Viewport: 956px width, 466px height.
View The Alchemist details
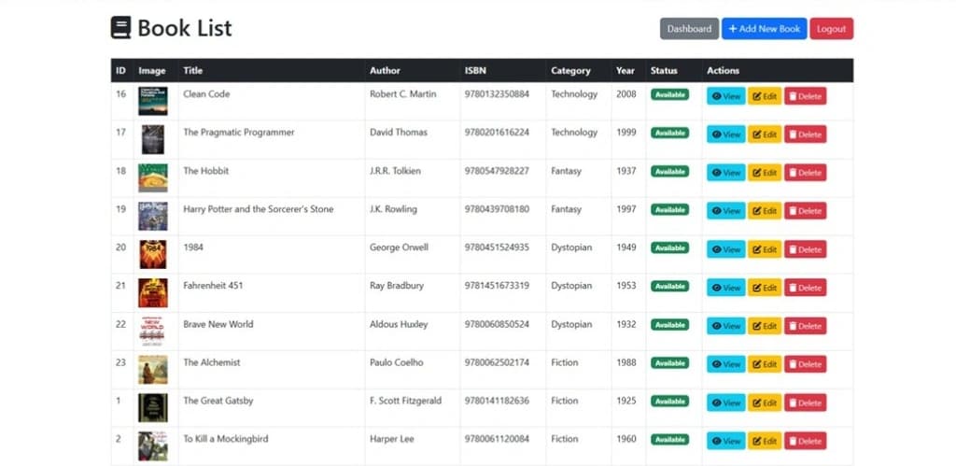725,364
